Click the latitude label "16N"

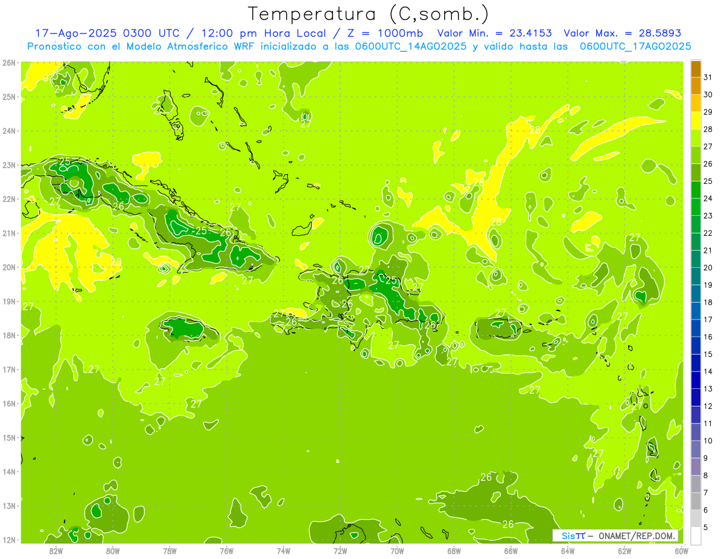pyautogui.click(x=8, y=403)
